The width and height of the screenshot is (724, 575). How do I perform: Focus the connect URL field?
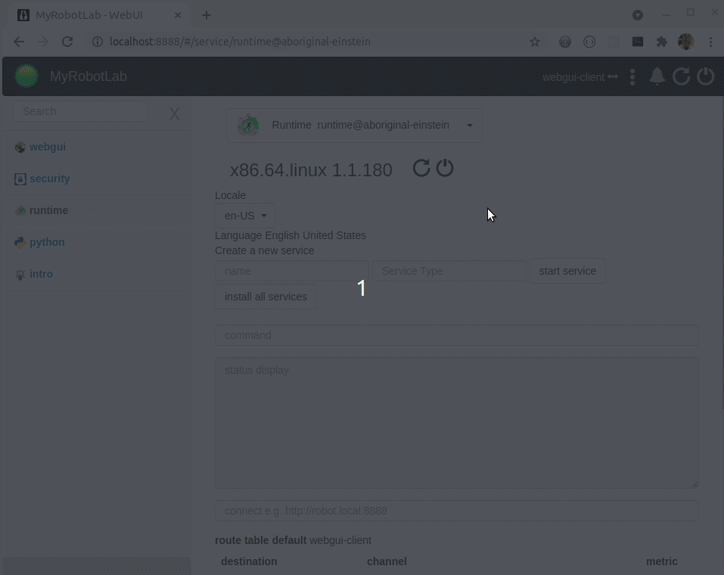pyautogui.click(x=457, y=511)
